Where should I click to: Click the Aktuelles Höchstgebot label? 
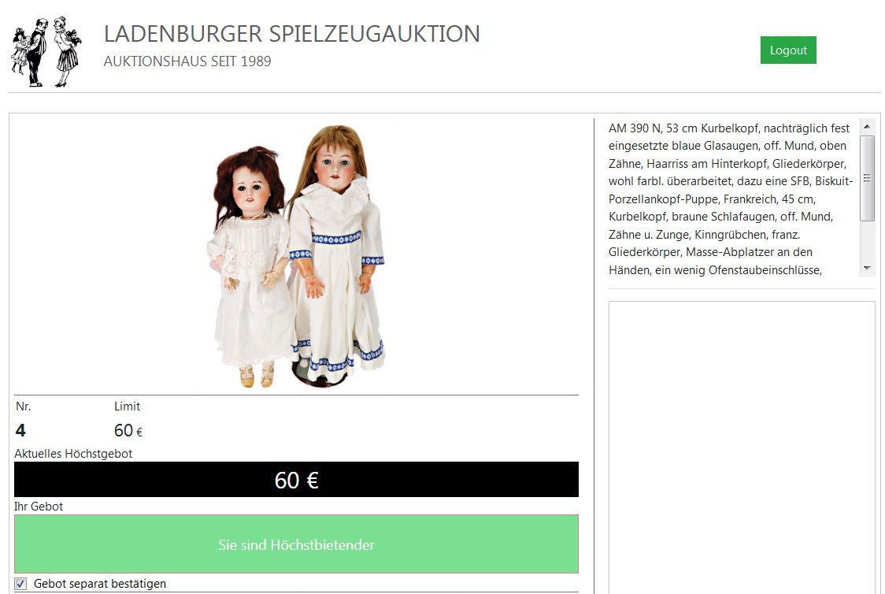point(73,454)
